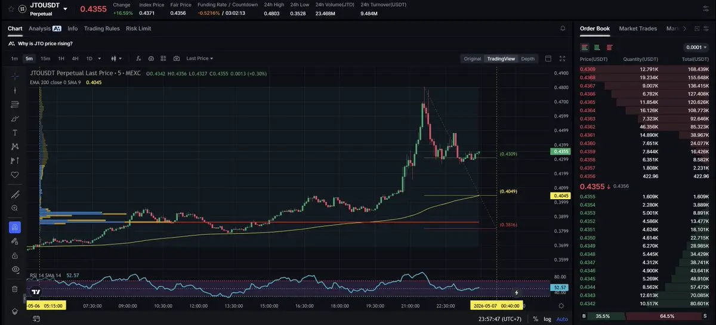
Task: Open the object tree layers icon
Action: pos(15,311)
